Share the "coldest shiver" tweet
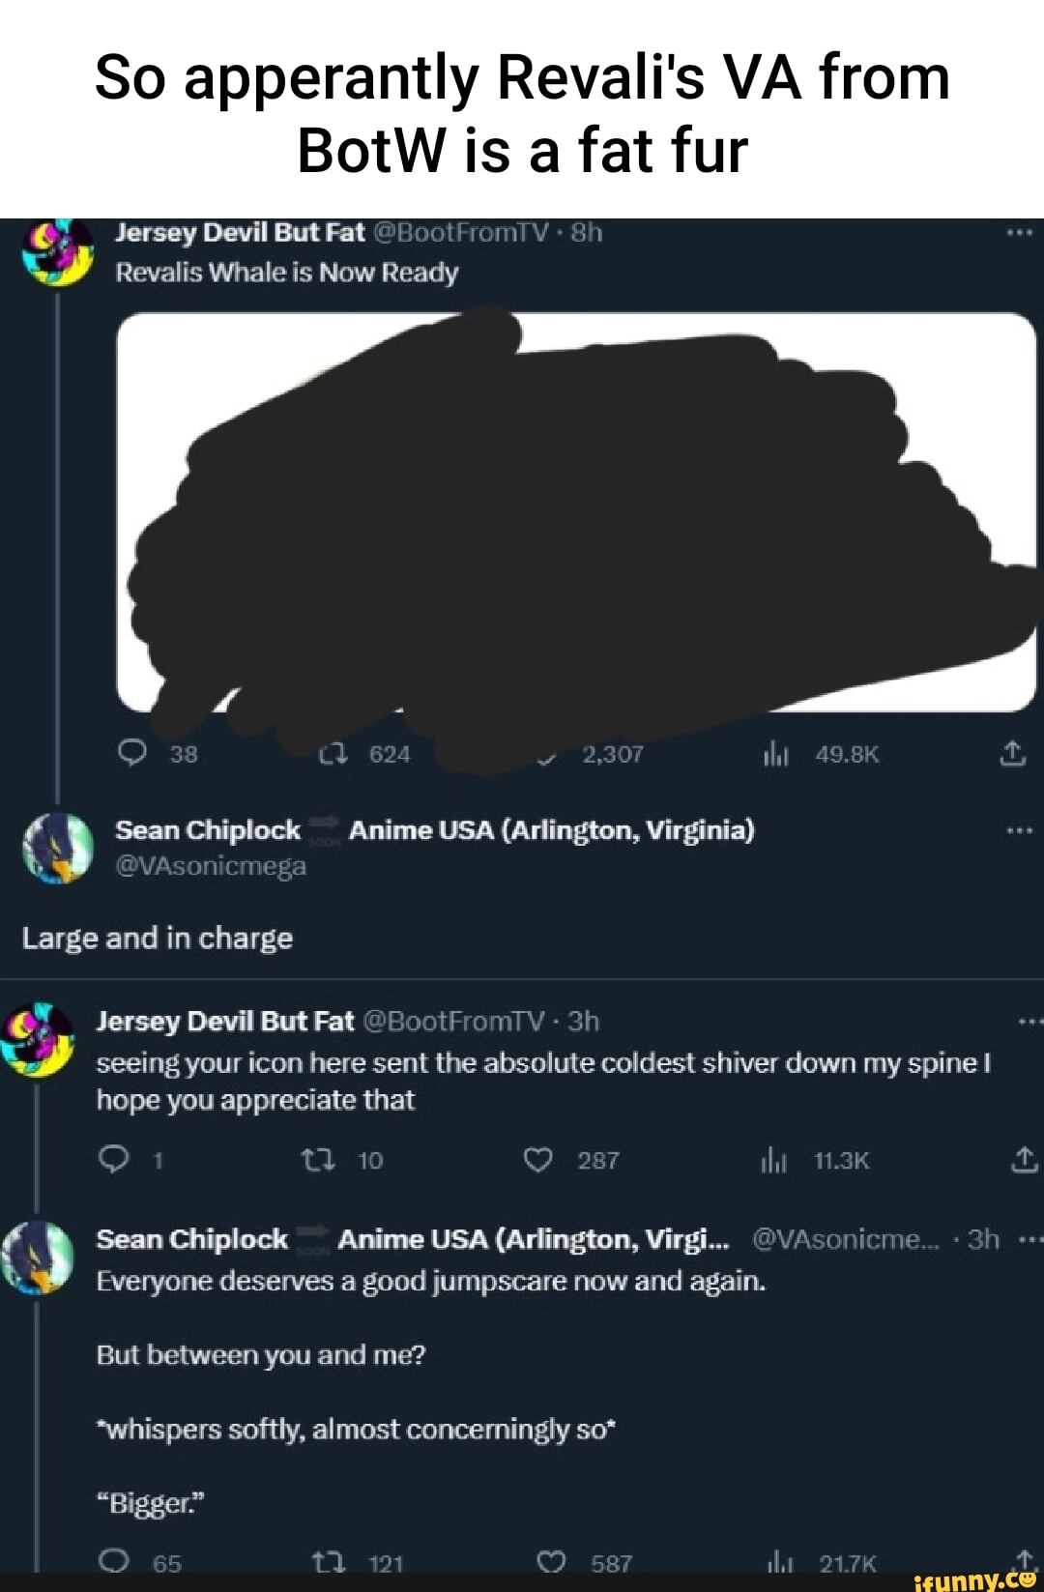 pyautogui.click(x=1024, y=1159)
